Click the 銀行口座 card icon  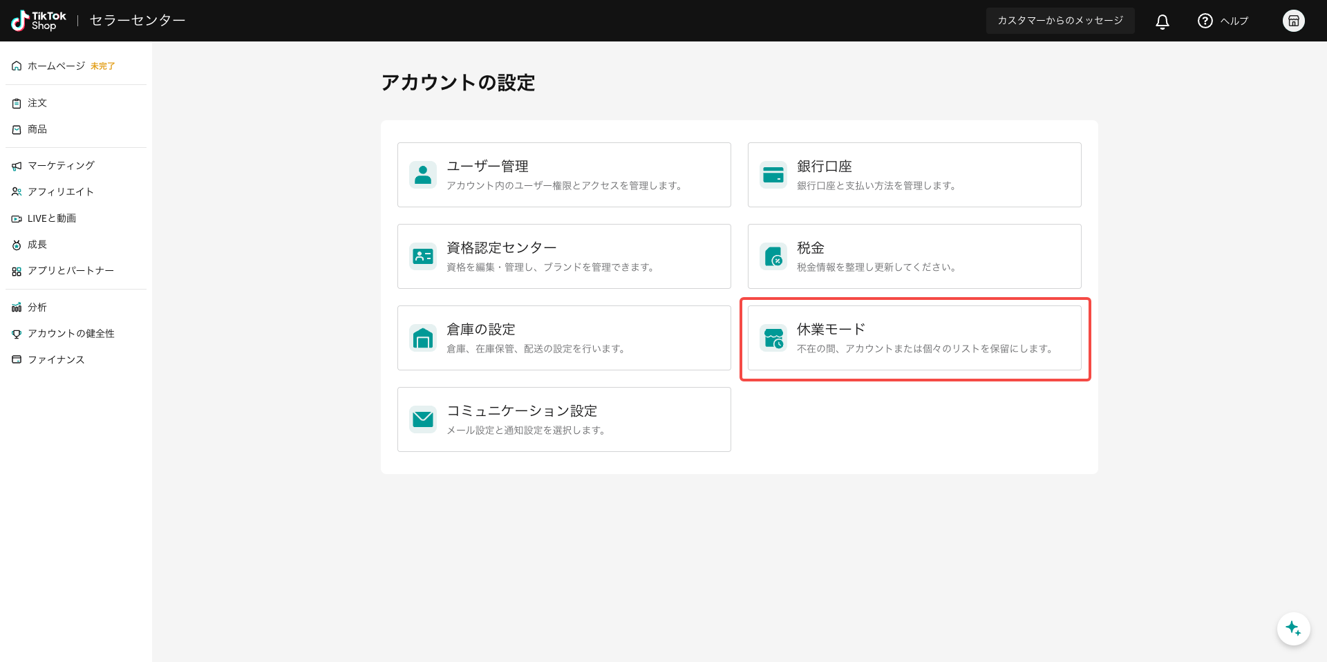[773, 175]
